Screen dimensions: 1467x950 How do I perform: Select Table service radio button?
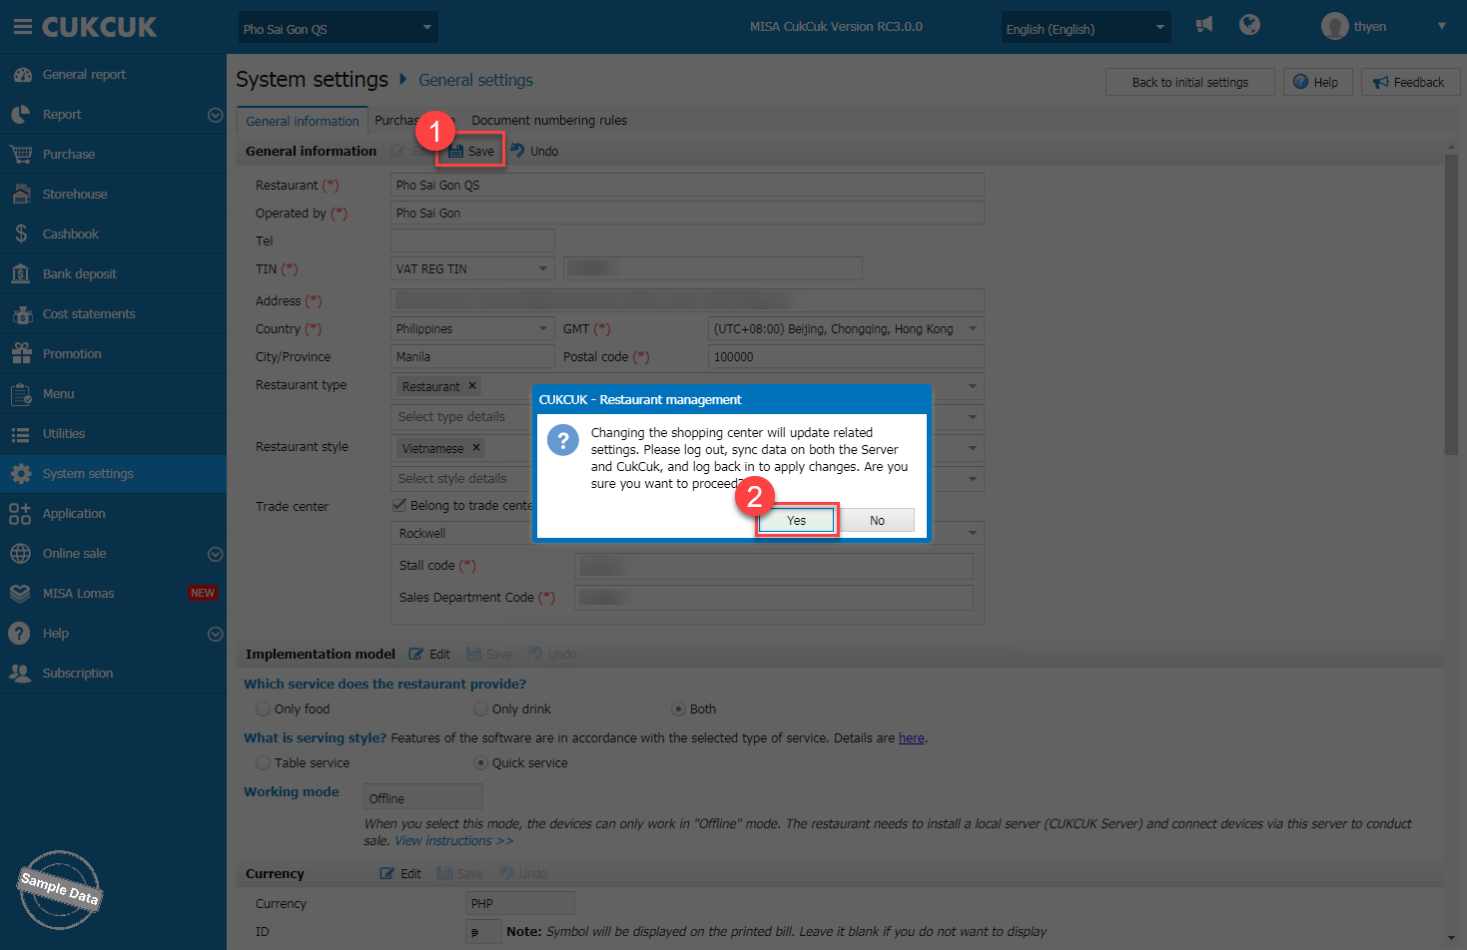[x=263, y=763]
